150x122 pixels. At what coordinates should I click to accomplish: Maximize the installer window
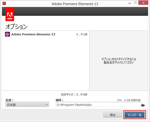click(x=136, y=3)
